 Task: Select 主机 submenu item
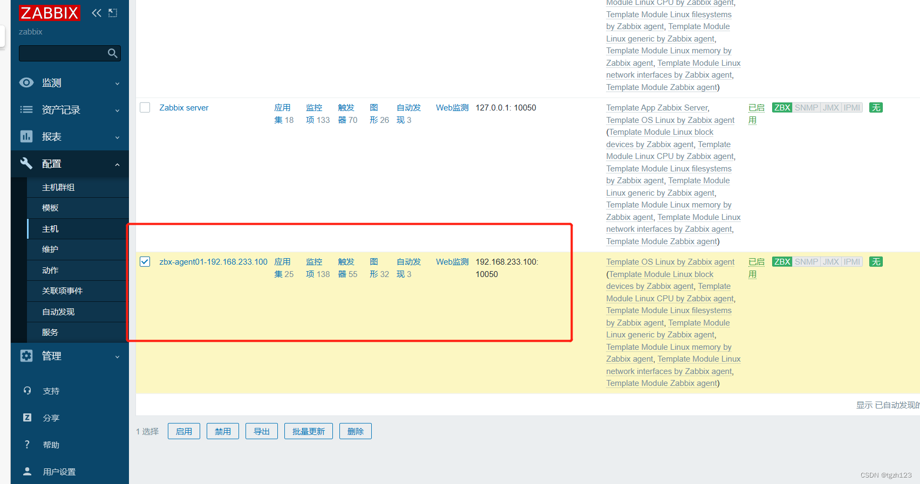click(x=78, y=229)
